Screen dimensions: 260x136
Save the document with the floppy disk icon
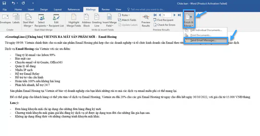[4, 3]
